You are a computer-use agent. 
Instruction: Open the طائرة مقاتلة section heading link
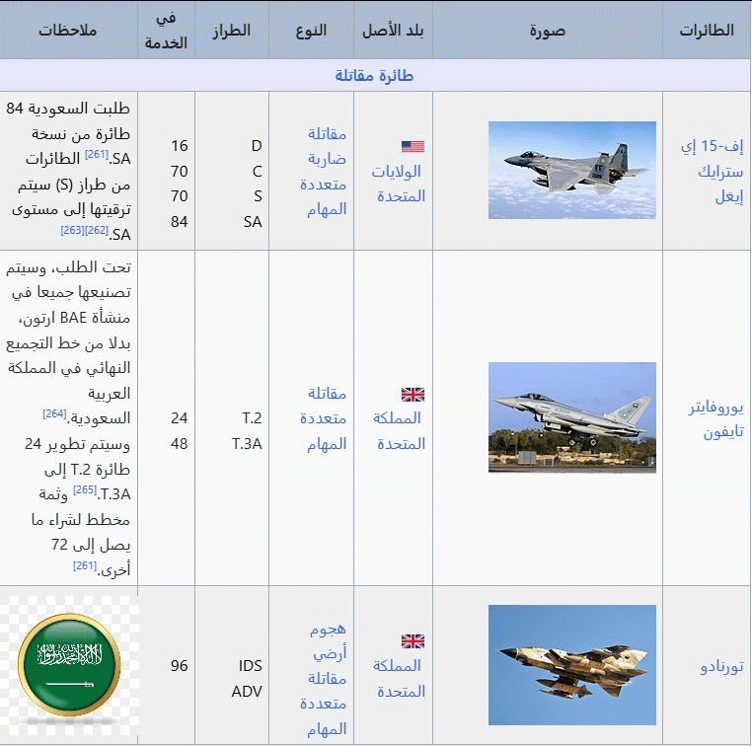point(374,75)
